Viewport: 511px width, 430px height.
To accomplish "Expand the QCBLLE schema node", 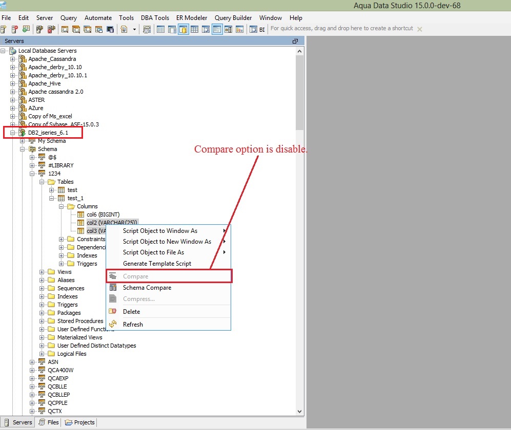I will pos(32,386).
